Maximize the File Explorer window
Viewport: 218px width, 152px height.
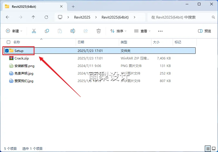point(199,4)
